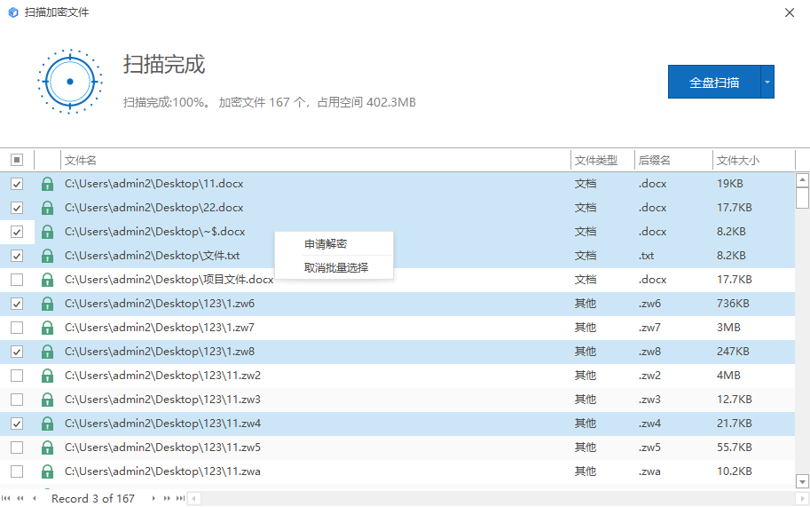Click horizontal scrollbar right arrow
This screenshot has height=507, width=810.
[802, 499]
